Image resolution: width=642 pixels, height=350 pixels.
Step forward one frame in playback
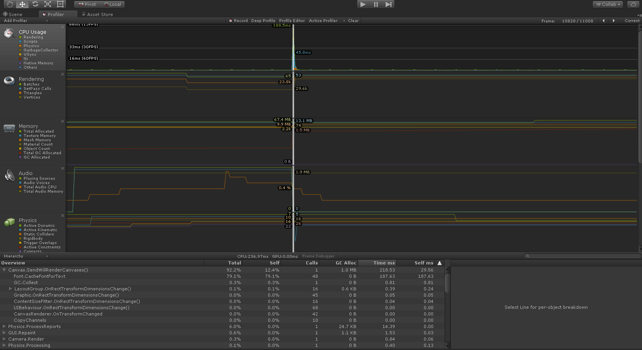[x=388, y=4]
